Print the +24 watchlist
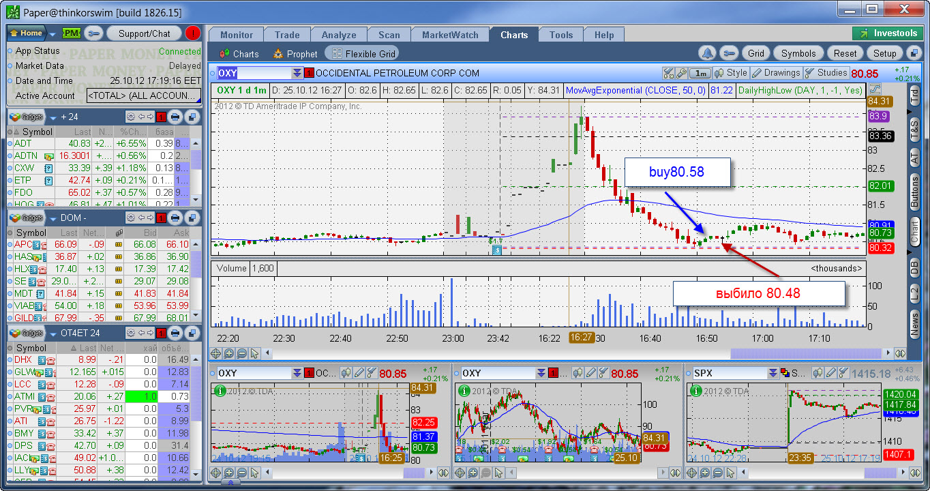This screenshot has width=930, height=491. pyautogui.click(x=175, y=117)
